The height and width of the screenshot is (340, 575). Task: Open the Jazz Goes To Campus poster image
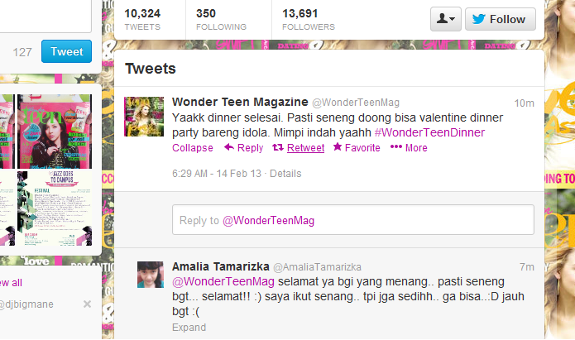(55, 208)
